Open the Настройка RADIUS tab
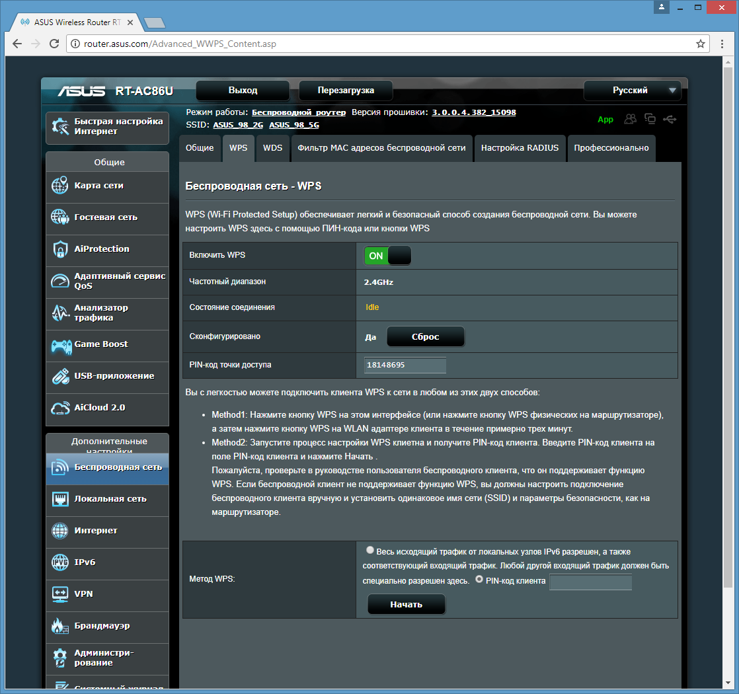 pyautogui.click(x=520, y=148)
